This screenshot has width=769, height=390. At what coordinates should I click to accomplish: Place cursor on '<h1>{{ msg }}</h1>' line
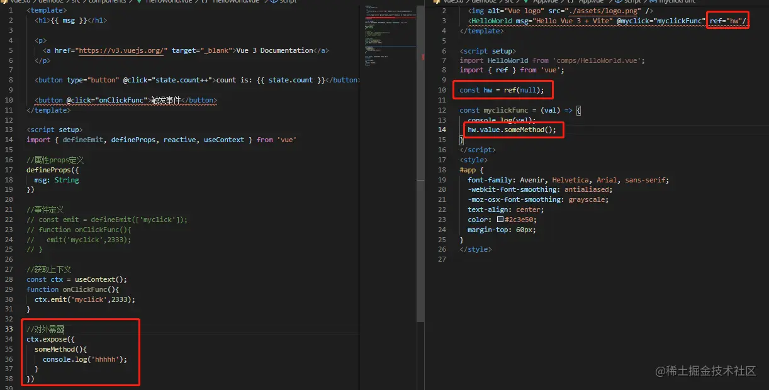tap(70, 20)
